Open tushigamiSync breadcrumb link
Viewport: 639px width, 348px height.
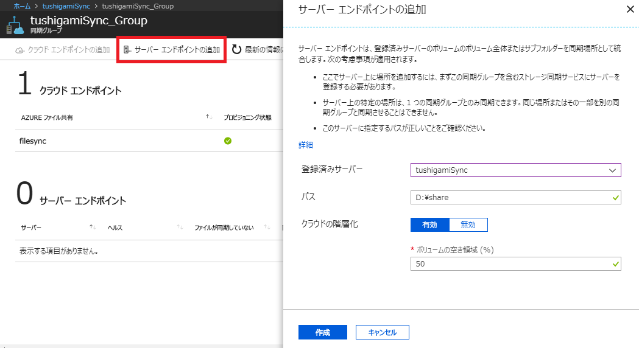tap(66, 6)
